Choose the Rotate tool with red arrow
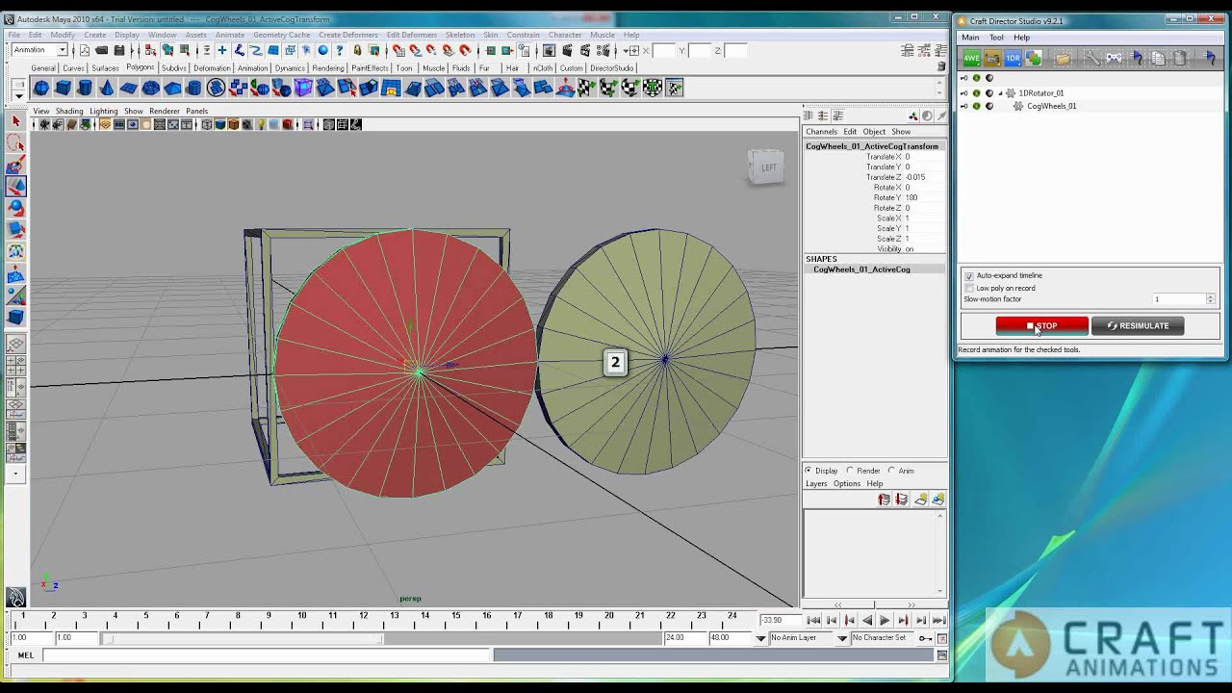This screenshot has width=1232, height=693. [x=15, y=207]
